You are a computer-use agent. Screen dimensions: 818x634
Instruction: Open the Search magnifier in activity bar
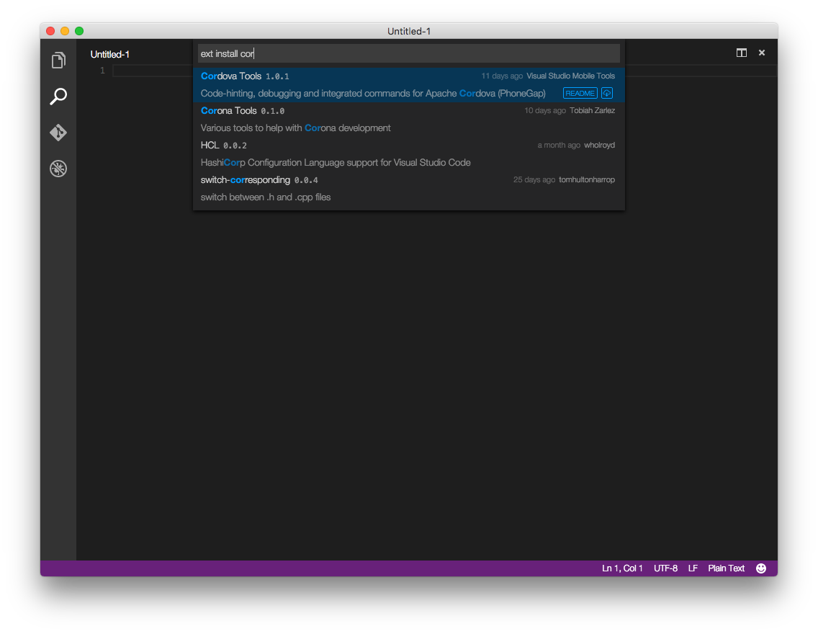point(58,97)
